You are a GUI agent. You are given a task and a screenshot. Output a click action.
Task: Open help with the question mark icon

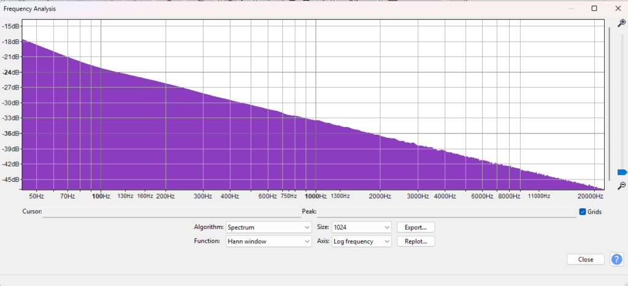[x=616, y=259]
